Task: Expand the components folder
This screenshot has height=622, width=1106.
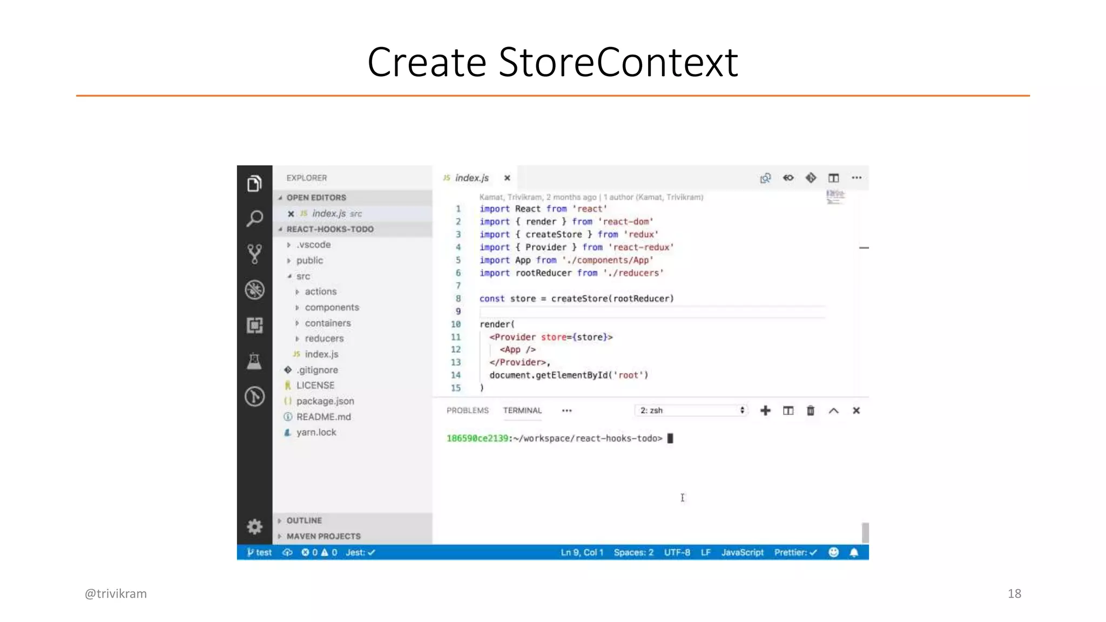Action: click(x=331, y=307)
